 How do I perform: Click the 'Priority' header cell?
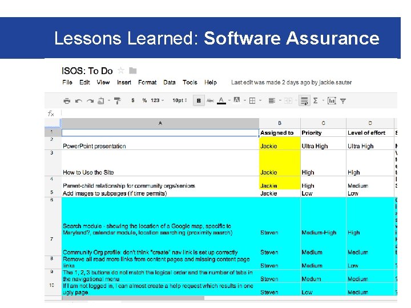(x=323, y=133)
